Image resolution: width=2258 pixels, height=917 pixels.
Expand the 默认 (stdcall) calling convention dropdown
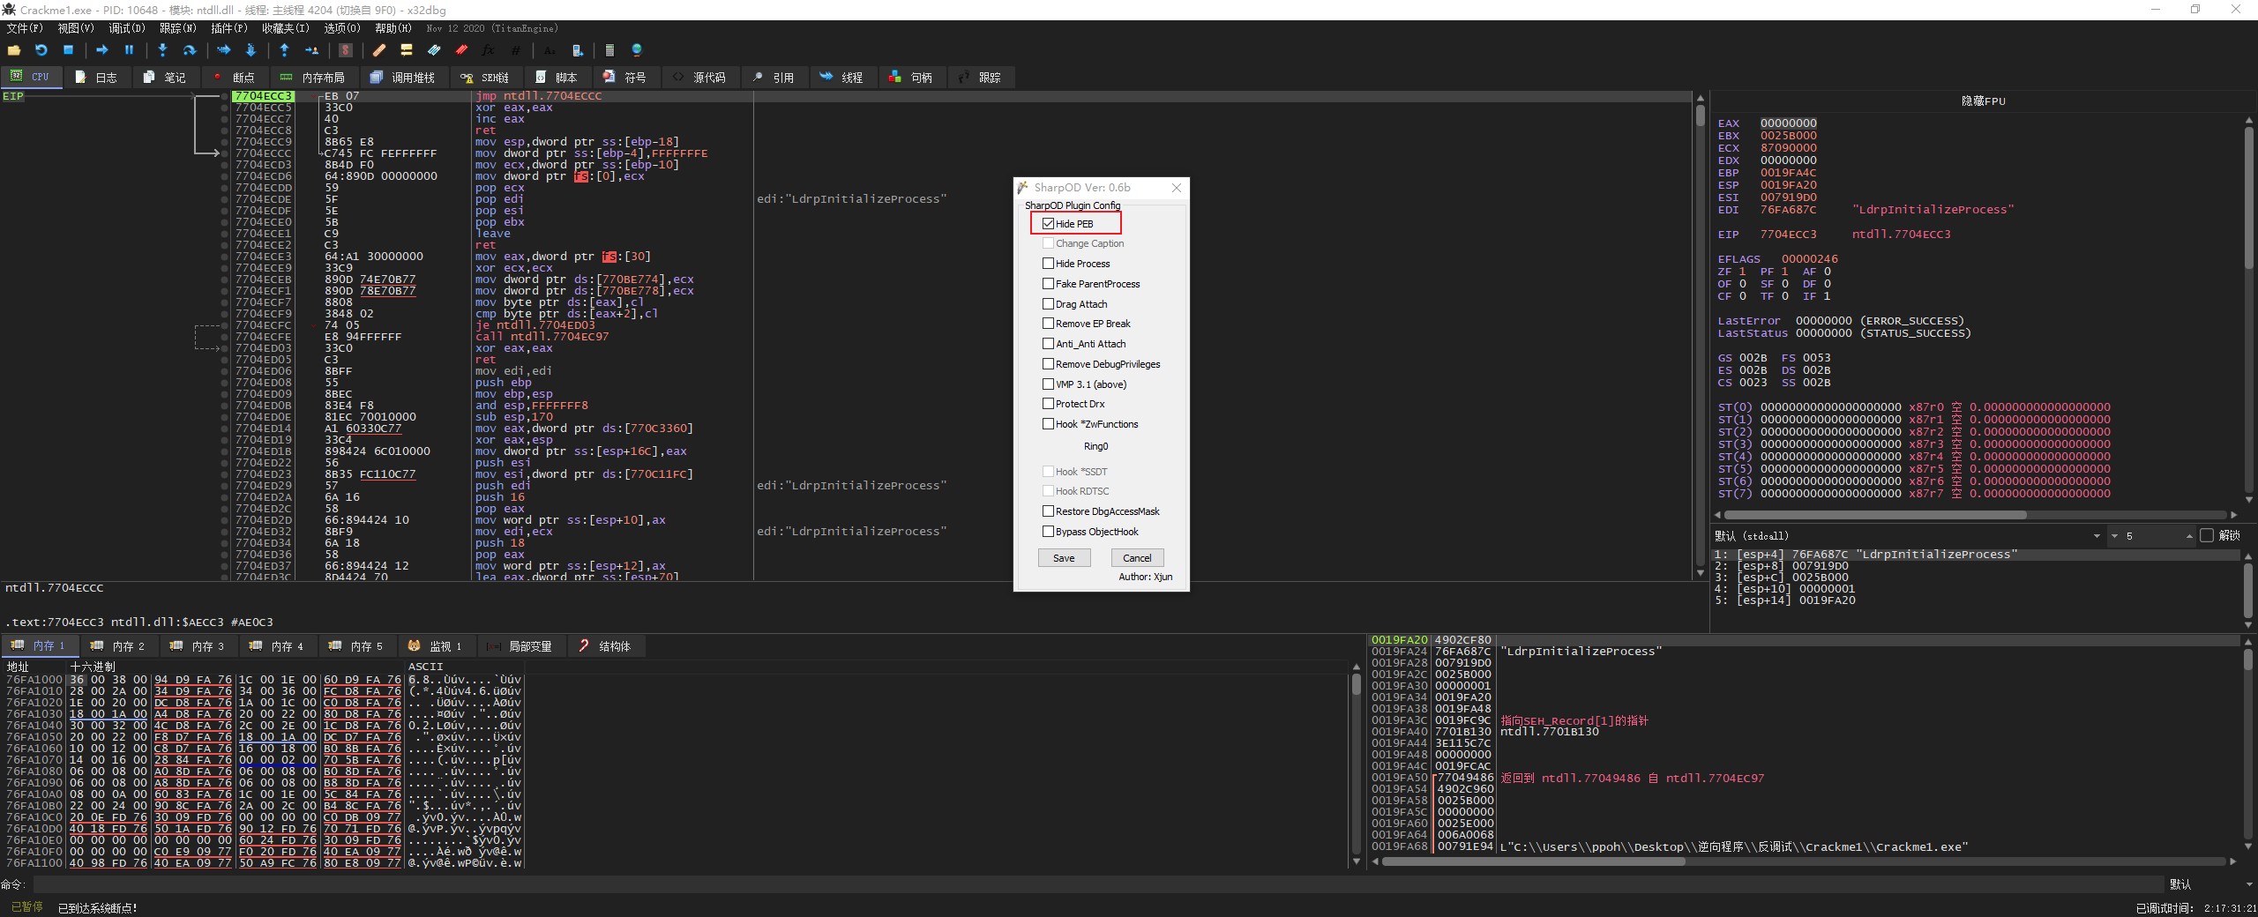(2097, 536)
